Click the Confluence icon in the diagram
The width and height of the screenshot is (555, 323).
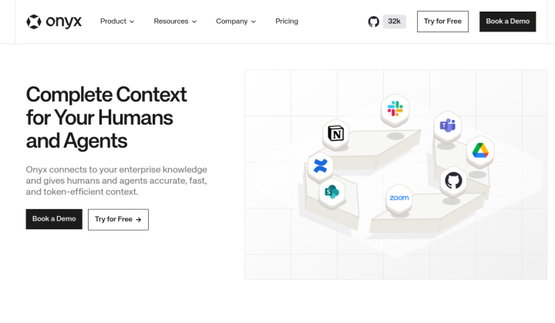click(x=321, y=165)
